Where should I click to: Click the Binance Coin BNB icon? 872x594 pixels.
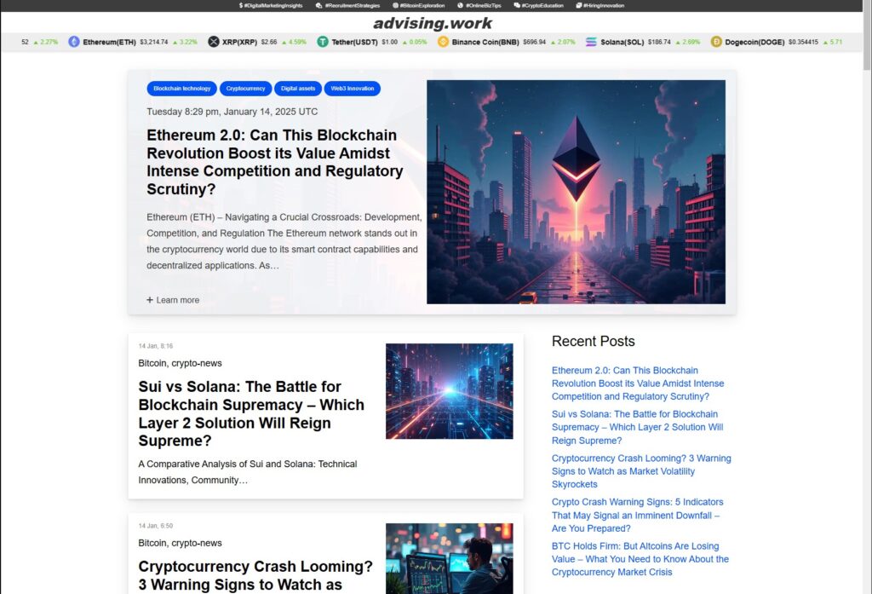(443, 42)
